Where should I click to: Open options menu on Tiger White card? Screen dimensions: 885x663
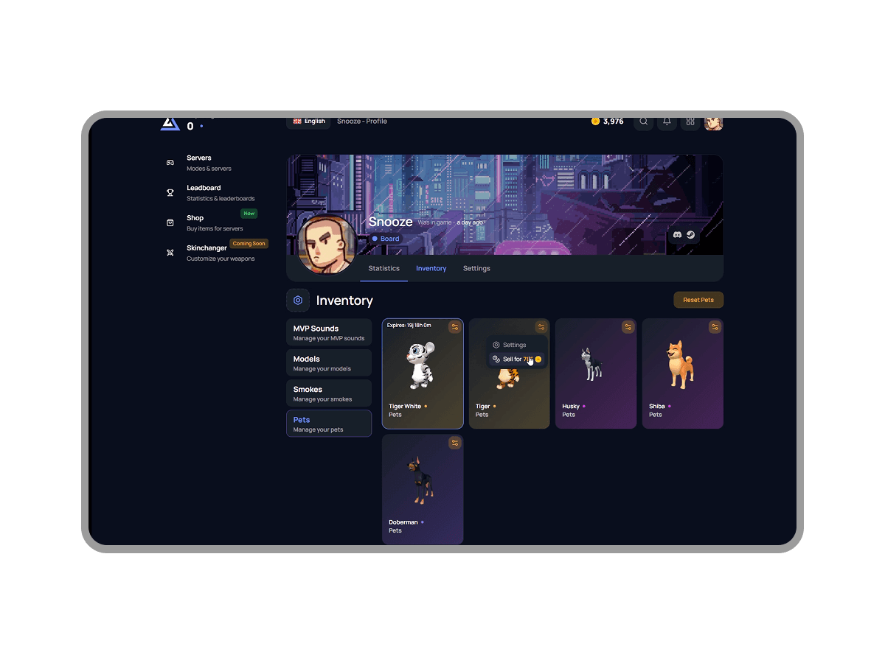click(x=454, y=327)
